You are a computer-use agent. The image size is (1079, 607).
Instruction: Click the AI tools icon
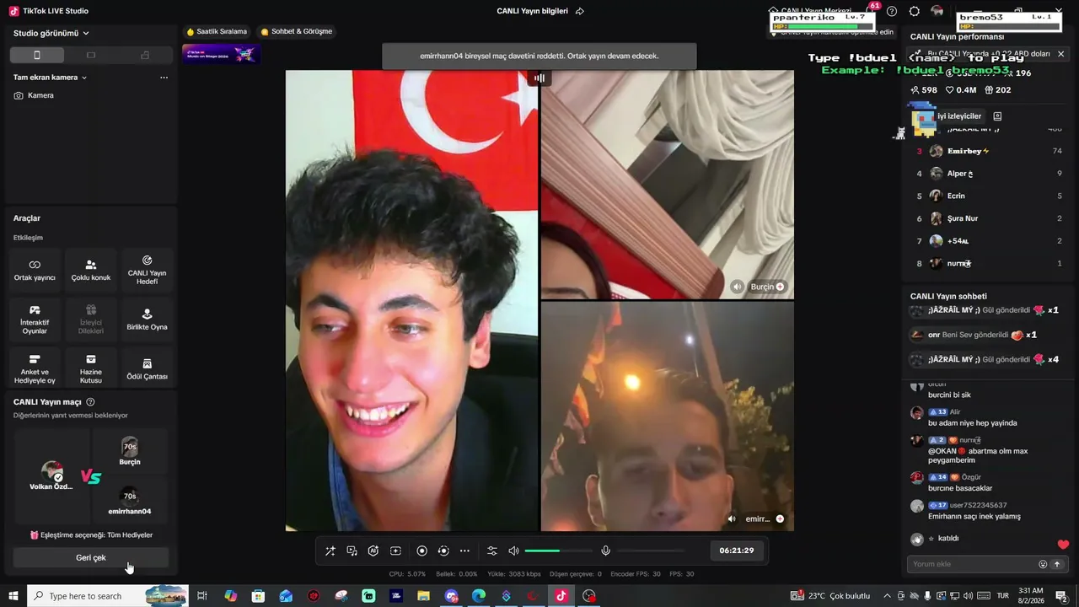coord(373,551)
